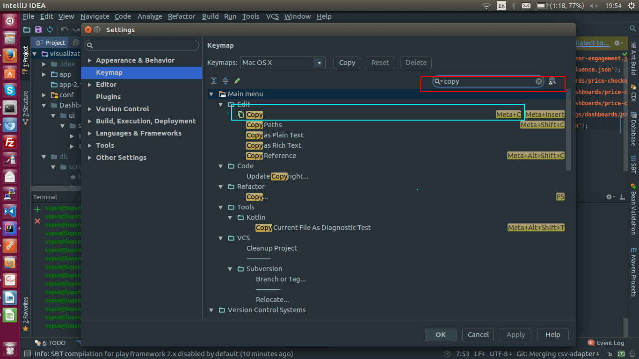The image size is (639, 359).
Task: Open the Bean Validation tool window
Action: (x=633, y=209)
